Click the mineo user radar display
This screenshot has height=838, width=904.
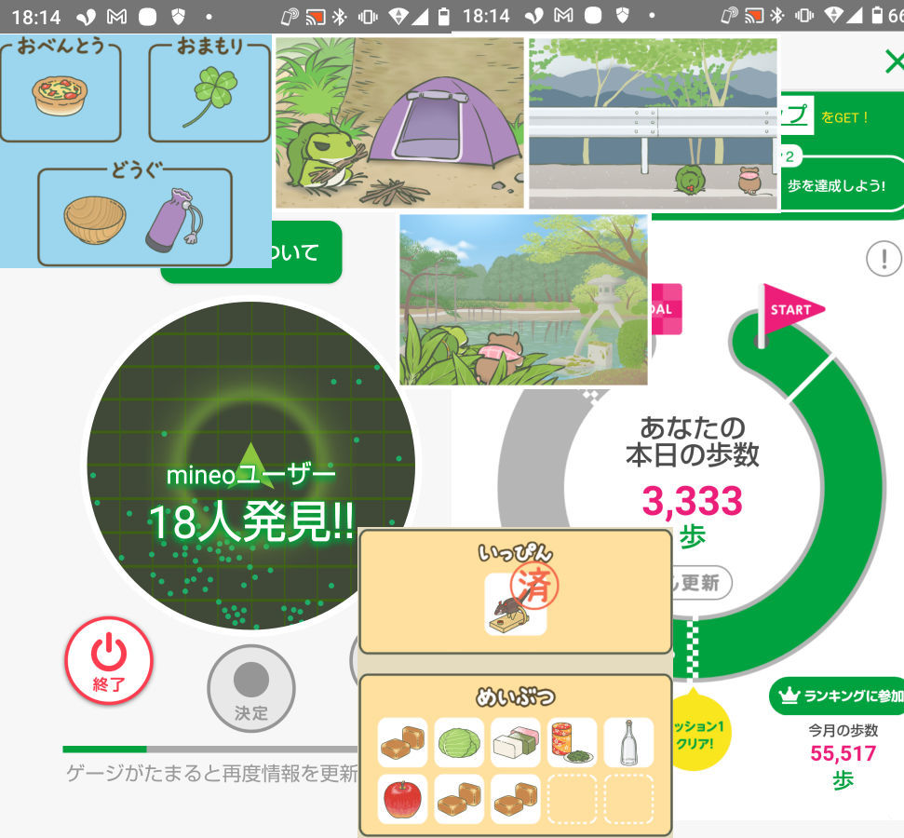pos(250,466)
